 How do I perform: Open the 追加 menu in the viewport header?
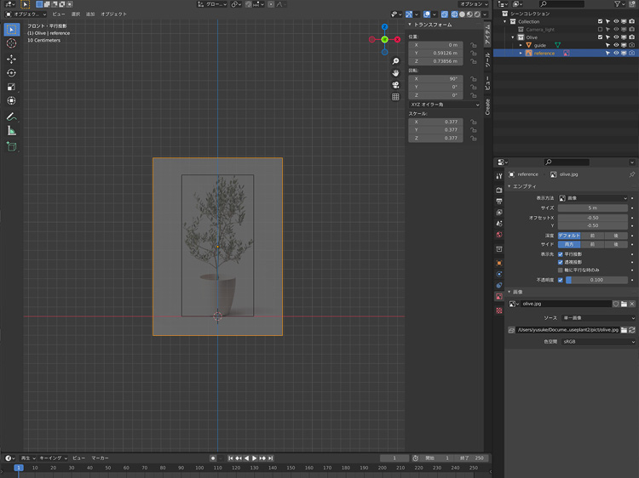(x=90, y=14)
